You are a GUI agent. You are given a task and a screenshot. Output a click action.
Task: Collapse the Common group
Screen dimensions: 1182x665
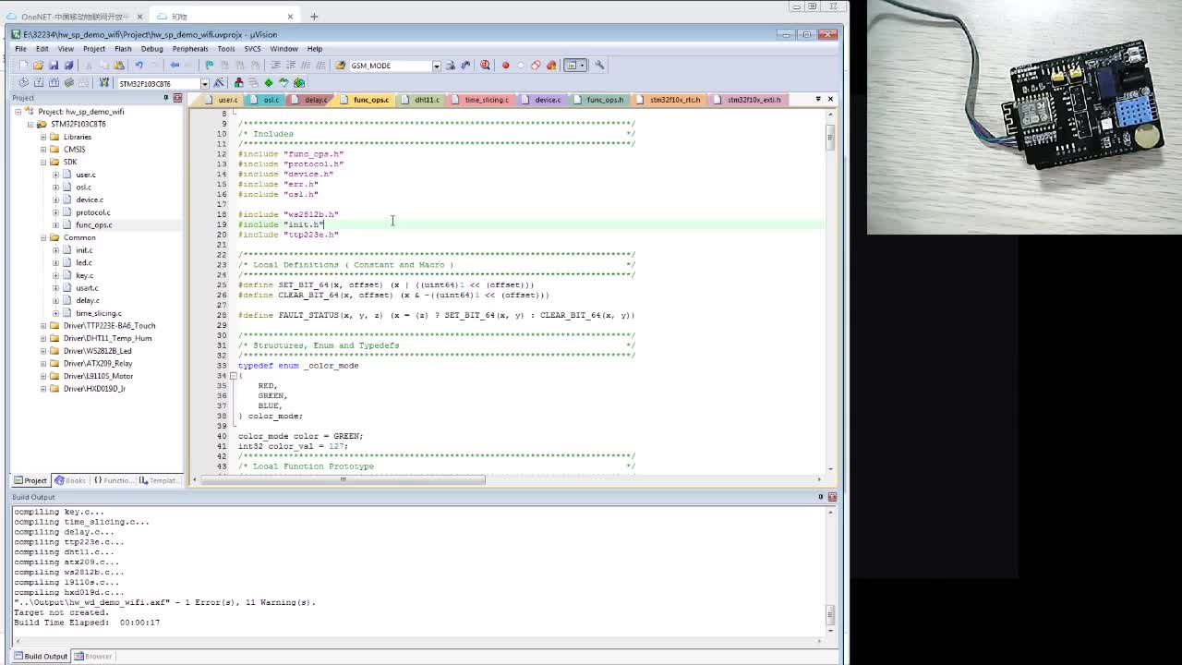(42, 237)
